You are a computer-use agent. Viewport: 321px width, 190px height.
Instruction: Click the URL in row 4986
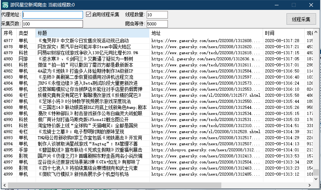coord(206,95)
